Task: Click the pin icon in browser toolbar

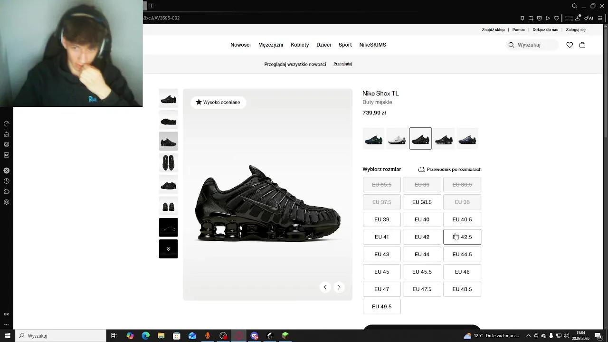Action: (x=522, y=18)
